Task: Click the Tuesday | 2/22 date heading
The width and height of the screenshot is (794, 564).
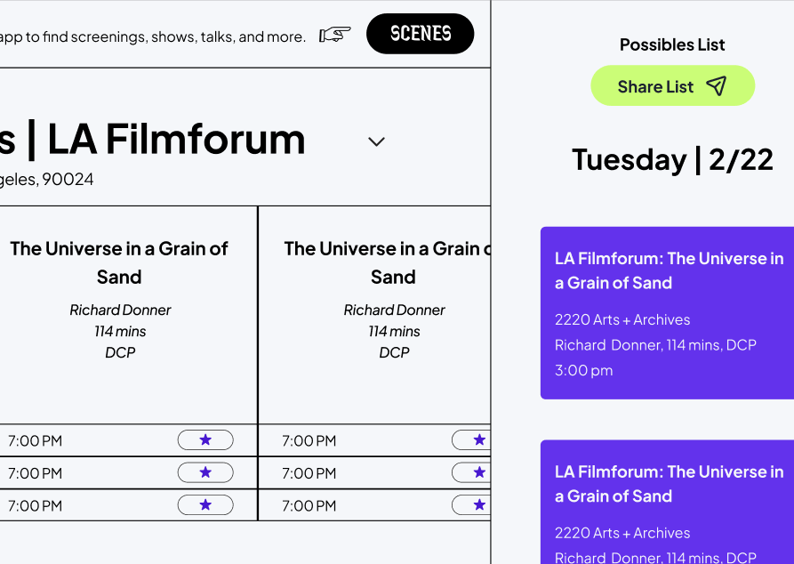Action: [672, 159]
